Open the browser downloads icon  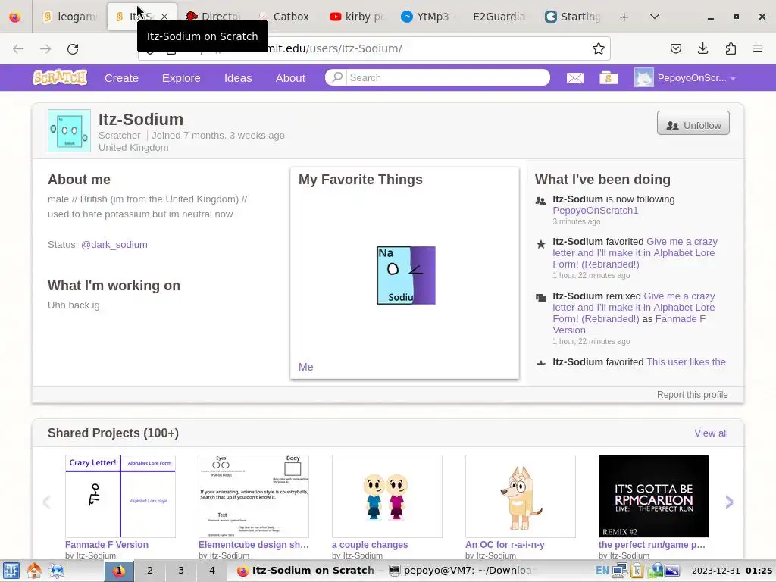point(702,48)
